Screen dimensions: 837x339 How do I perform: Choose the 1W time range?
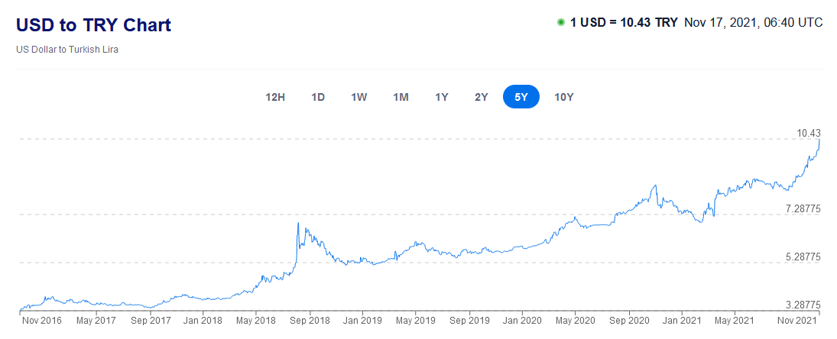coord(359,97)
